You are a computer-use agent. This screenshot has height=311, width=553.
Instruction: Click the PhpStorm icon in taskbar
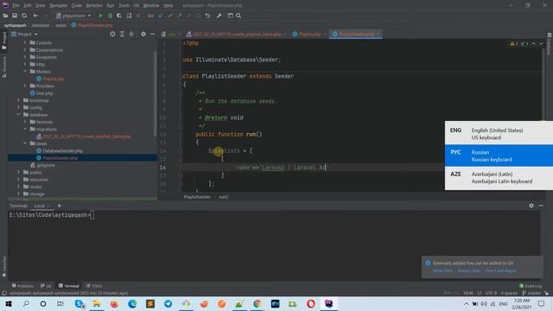coord(328,303)
